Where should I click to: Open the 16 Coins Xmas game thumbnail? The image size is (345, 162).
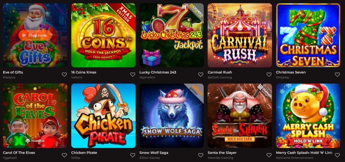103,35
